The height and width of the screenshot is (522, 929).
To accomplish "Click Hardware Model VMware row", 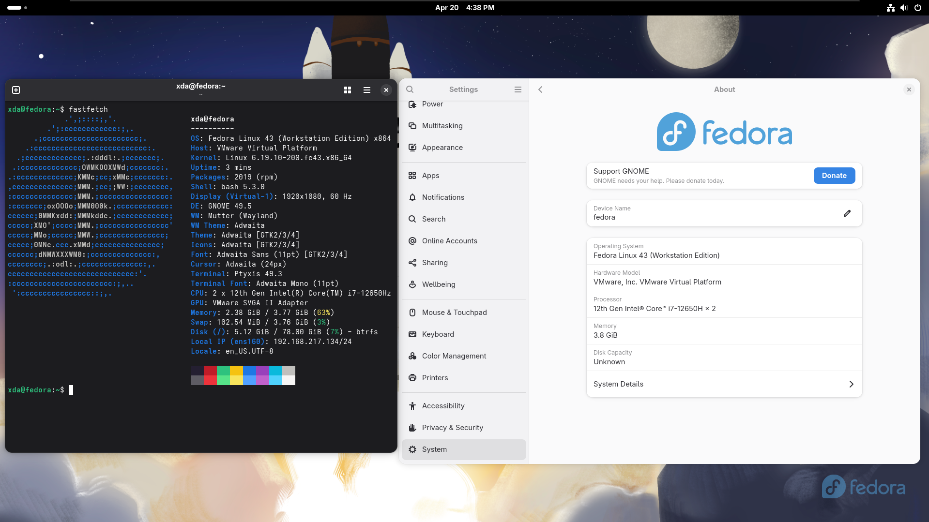I will pyautogui.click(x=724, y=278).
